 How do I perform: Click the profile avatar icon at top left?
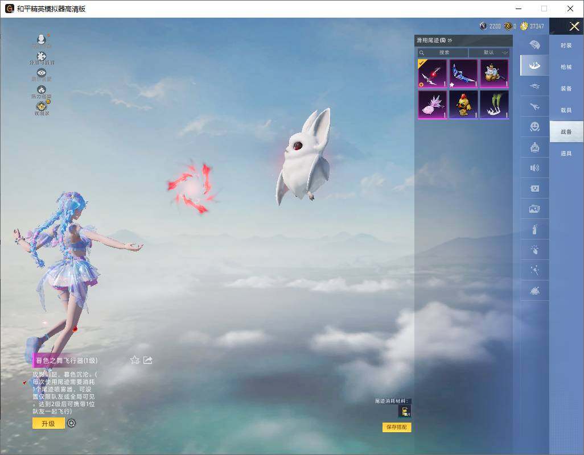click(x=42, y=39)
